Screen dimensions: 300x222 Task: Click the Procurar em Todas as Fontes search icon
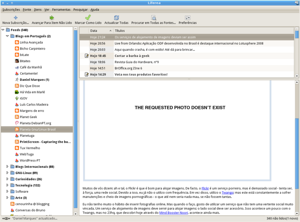point(154,17)
